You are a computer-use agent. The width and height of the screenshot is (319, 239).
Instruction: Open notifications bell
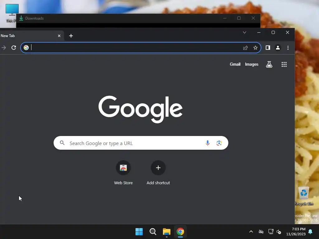pyautogui.click(x=311, y=232)
